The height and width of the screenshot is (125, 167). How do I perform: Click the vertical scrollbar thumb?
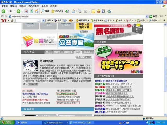click(x=165, y=74)
